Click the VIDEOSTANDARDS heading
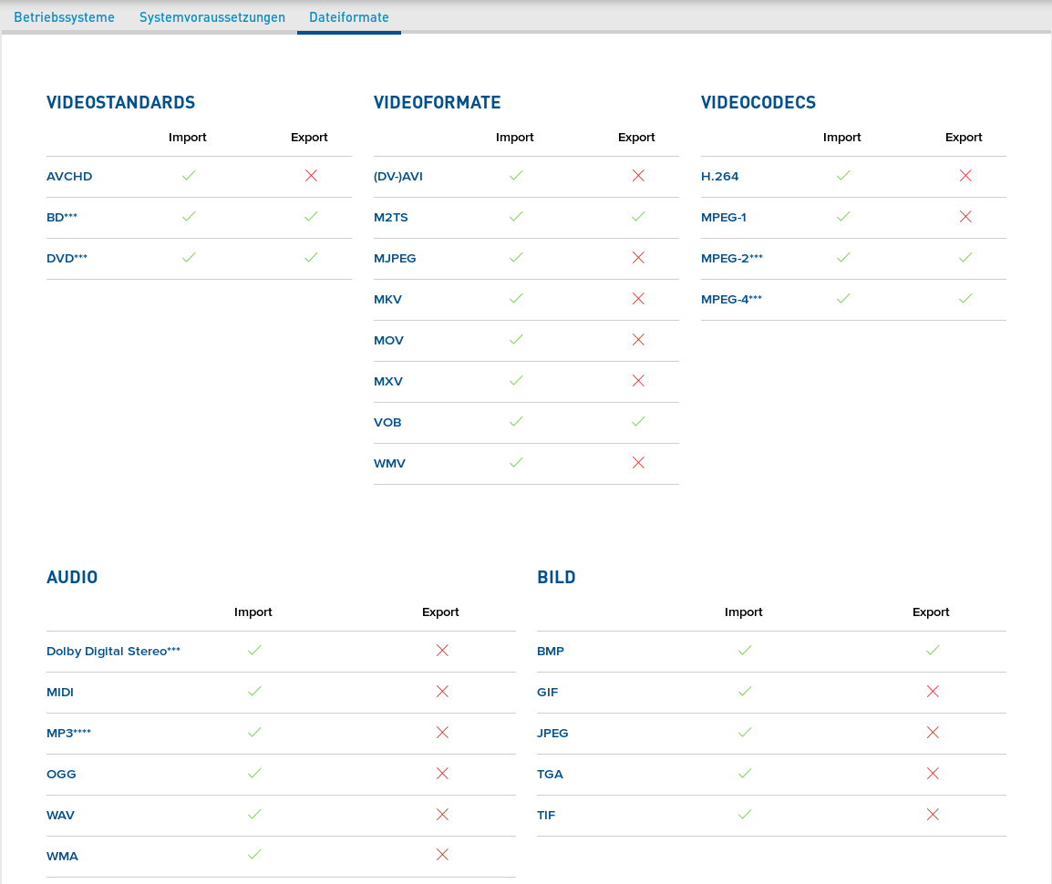1052x884 pixels. pyautogui.click(x=120, y=103)
